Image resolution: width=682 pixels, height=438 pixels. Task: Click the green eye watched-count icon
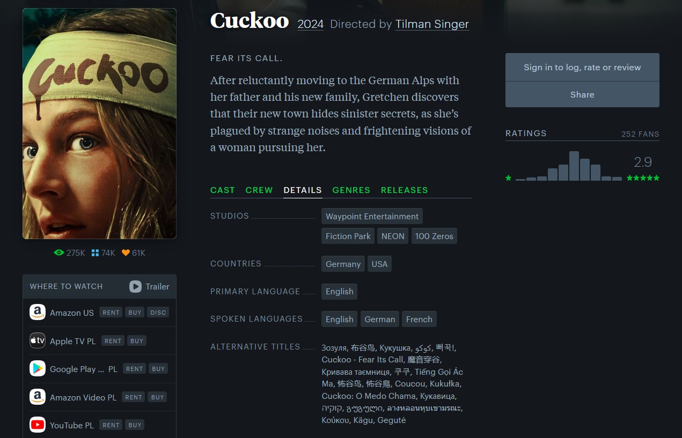tap(59, 253)
